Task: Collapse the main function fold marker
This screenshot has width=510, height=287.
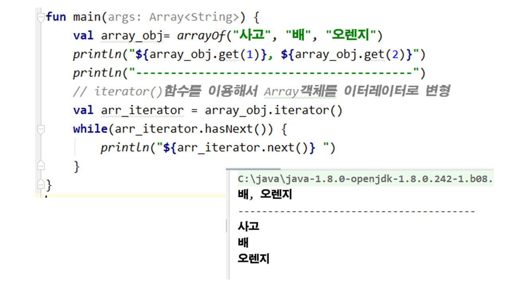Action: (x=40, y=18)
